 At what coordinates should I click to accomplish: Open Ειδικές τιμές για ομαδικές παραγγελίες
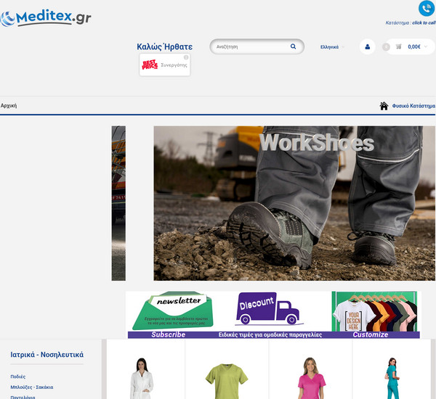point(270,335)
